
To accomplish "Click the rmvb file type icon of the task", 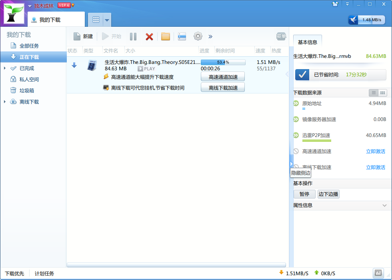I will (92, 66).
